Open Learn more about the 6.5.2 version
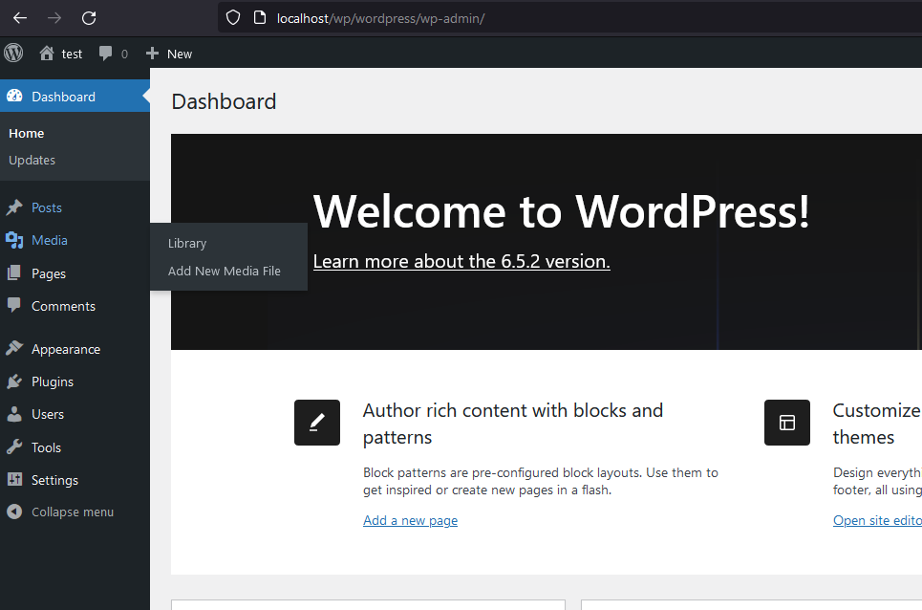Viewport: 922px width, 610px height. (461, 261)
